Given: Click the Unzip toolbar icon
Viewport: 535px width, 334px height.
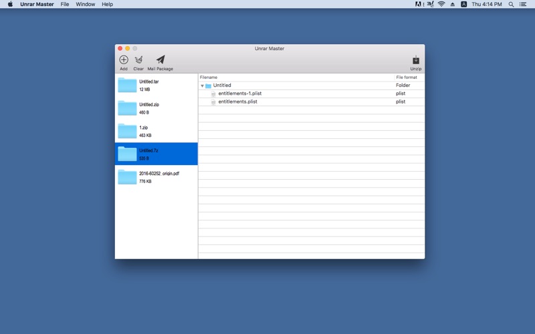Looking at the screenshot, I should (x=416, y=60).
